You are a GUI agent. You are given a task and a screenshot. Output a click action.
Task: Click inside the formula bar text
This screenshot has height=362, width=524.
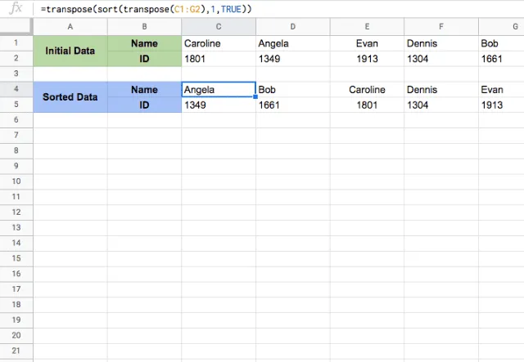tap(146, 9)
